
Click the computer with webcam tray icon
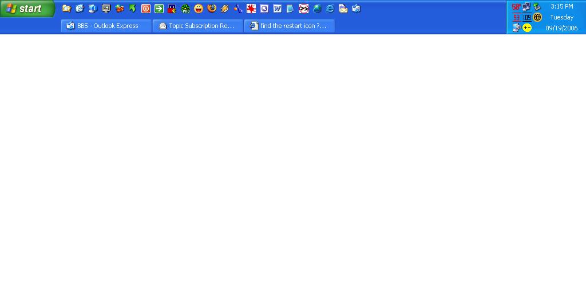516,27
